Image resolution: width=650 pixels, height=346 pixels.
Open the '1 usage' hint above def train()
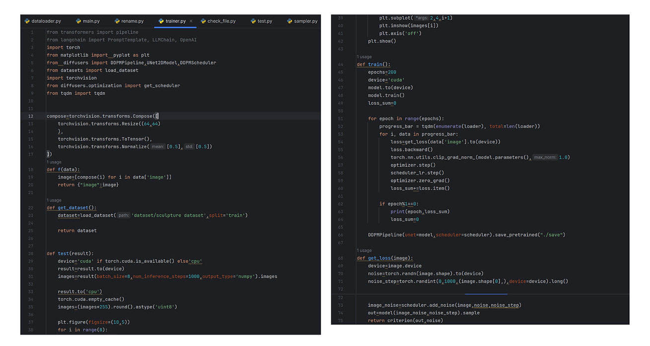[364, 57]
